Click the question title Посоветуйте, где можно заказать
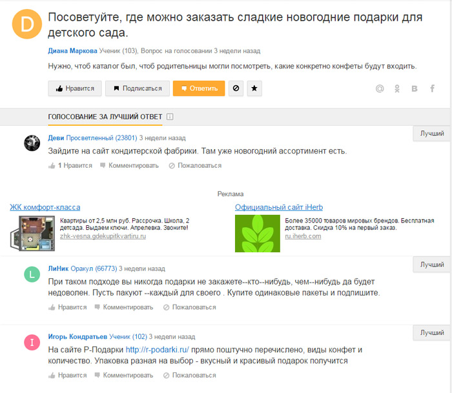Screen dimensions: 452x393 235,25
